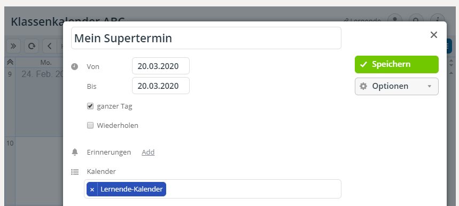Remove the Lernende-Kalender tag via its x icon
This screenshot has height=206, width=459.
(92, 189)
